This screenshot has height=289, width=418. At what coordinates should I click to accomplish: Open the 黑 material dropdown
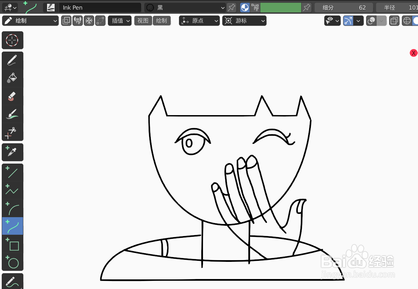(x=185, y=8)
